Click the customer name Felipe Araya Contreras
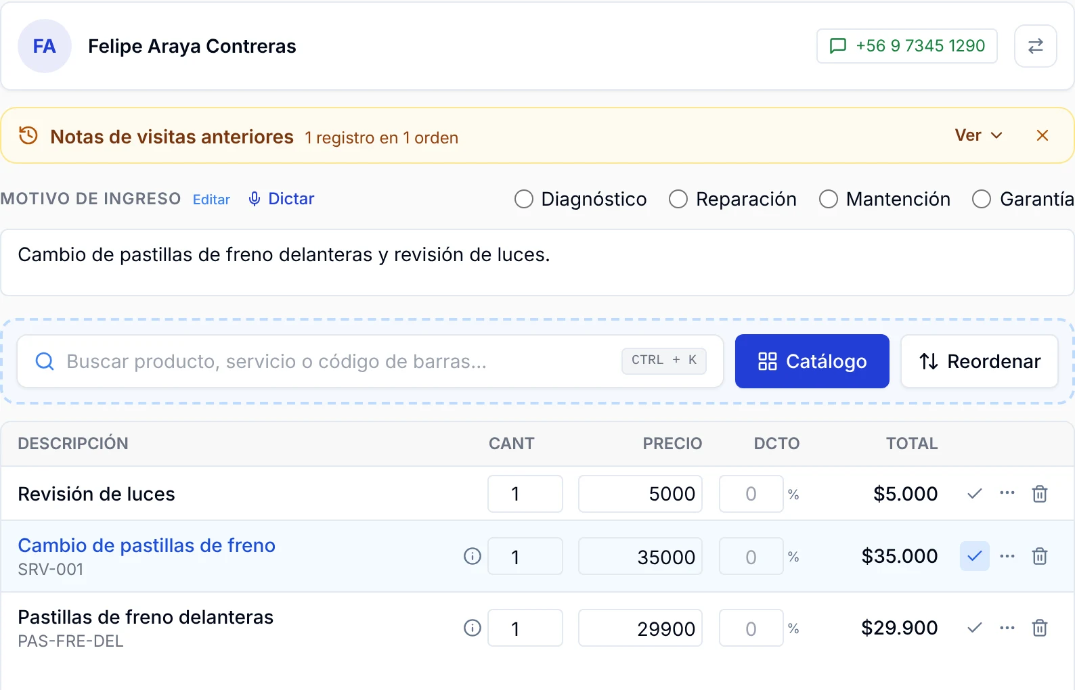The height and width of the screenshot is (690, 1075). click(x=192, y=46)
